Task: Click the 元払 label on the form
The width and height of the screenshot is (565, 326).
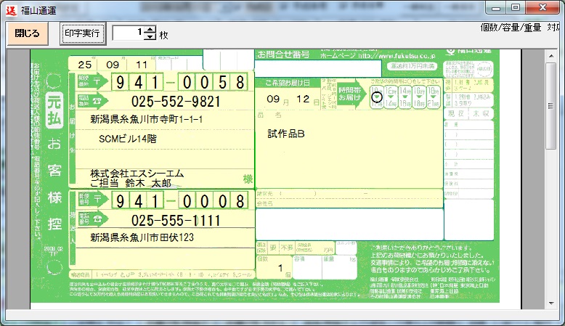Action: point(54,110)
